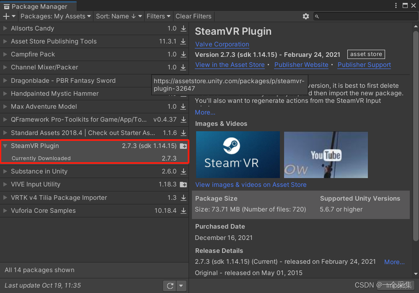
Task: Download VRTK v4 Tilia Package Importer
Action: 184,198
